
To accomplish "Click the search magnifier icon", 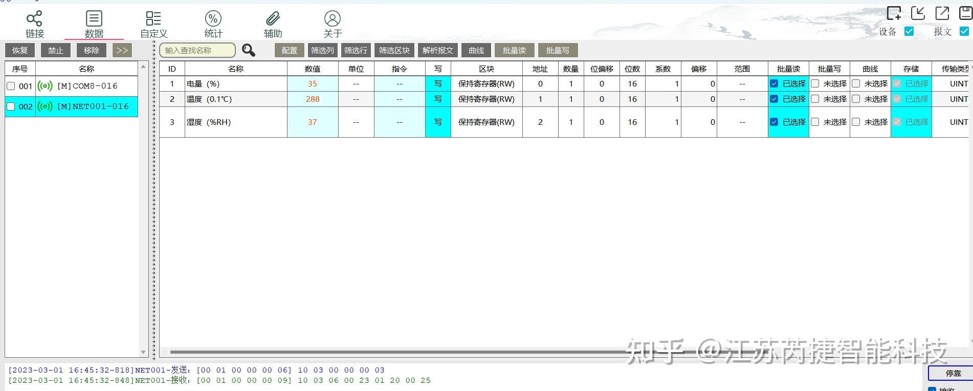I will click(x=249, y=50).
